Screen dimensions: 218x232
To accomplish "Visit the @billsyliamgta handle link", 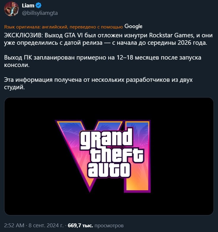I will pyautogui.click(x=40, y=13).
